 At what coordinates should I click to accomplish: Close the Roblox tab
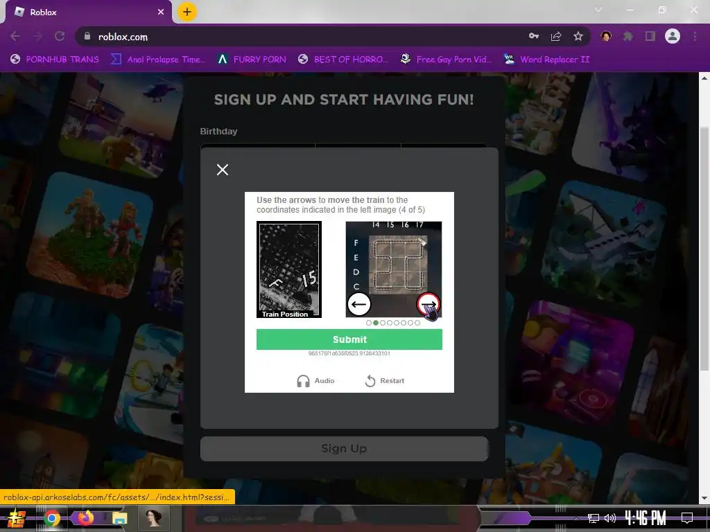(161, 12)
